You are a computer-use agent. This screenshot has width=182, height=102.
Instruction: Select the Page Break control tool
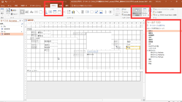(65, 12)
